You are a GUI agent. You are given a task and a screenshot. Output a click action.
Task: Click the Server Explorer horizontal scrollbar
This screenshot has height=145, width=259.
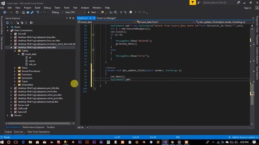tap(39, 123)
